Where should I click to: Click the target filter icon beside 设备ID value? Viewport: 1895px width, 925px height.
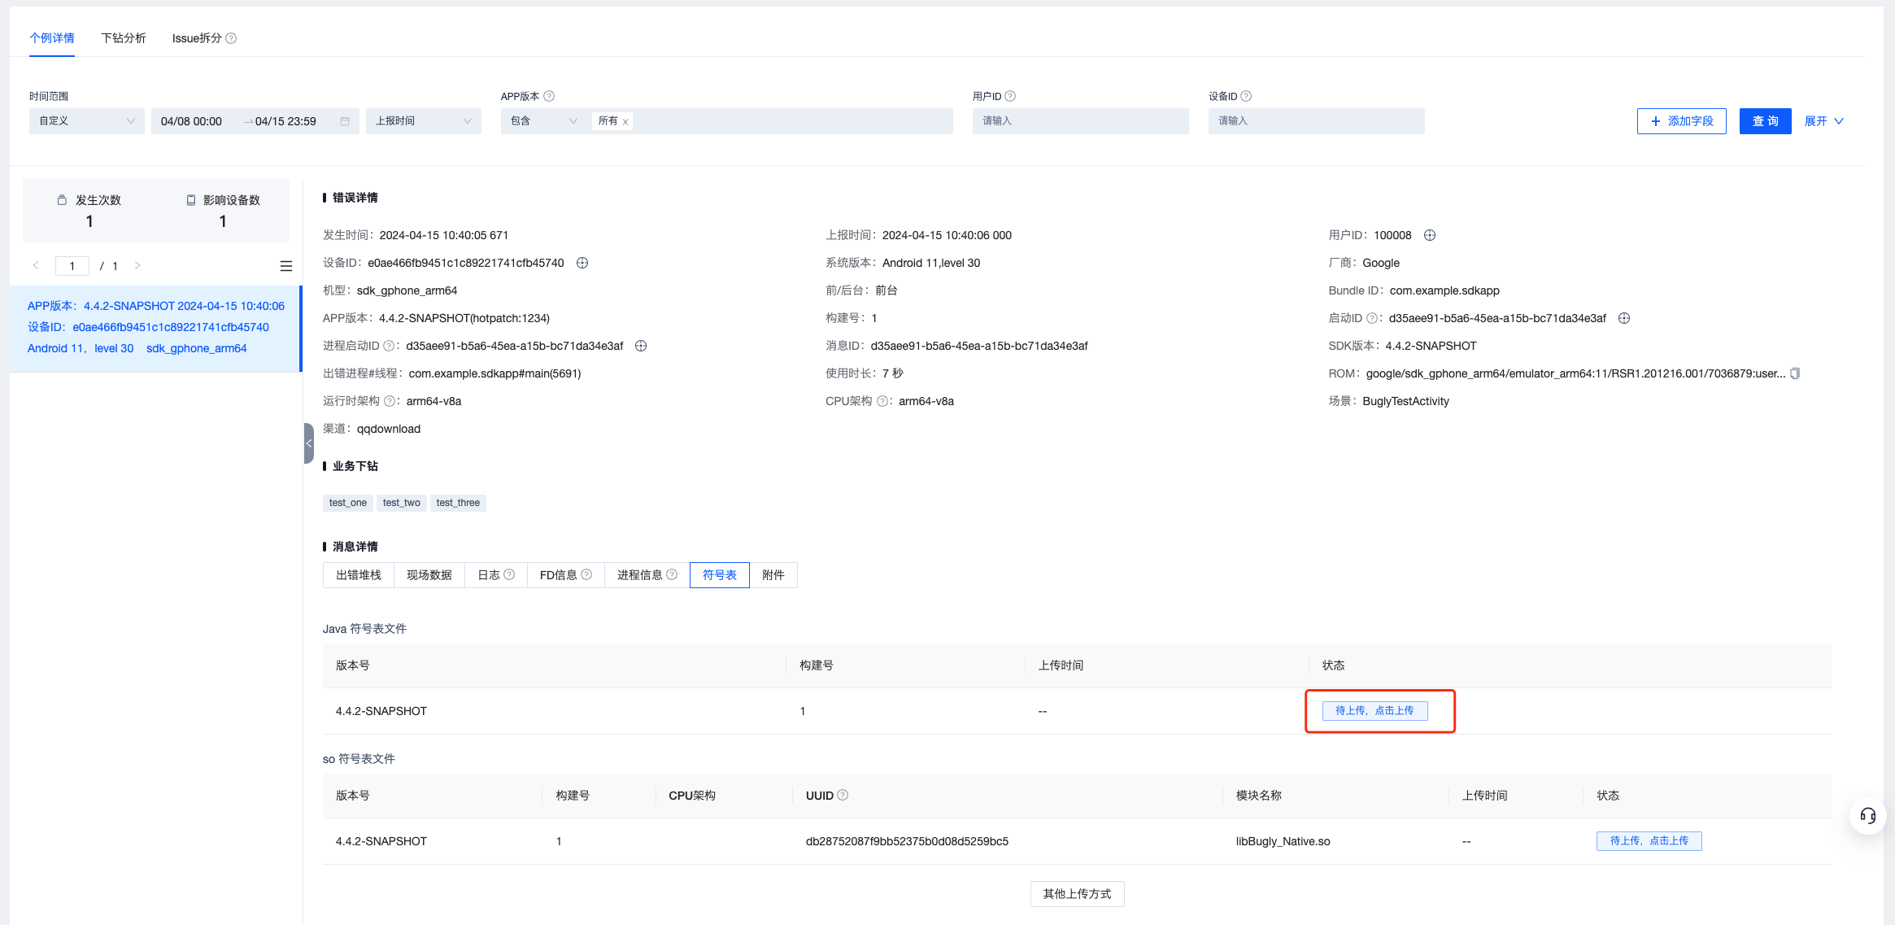click(x=582, y=263)
